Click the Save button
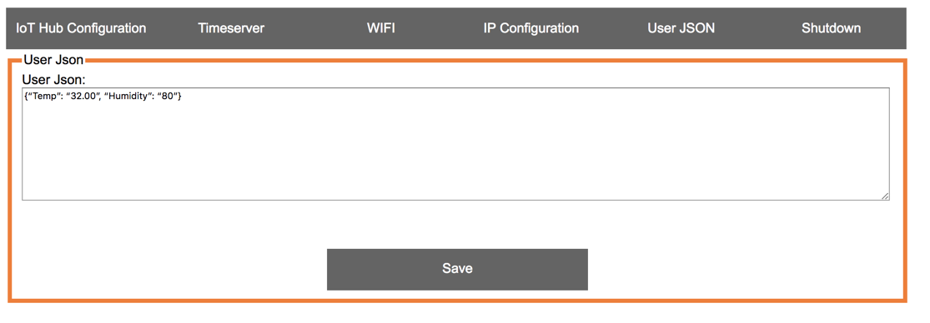Image resolution: width=930 pixels, height=323 pixels. (457, 269)
